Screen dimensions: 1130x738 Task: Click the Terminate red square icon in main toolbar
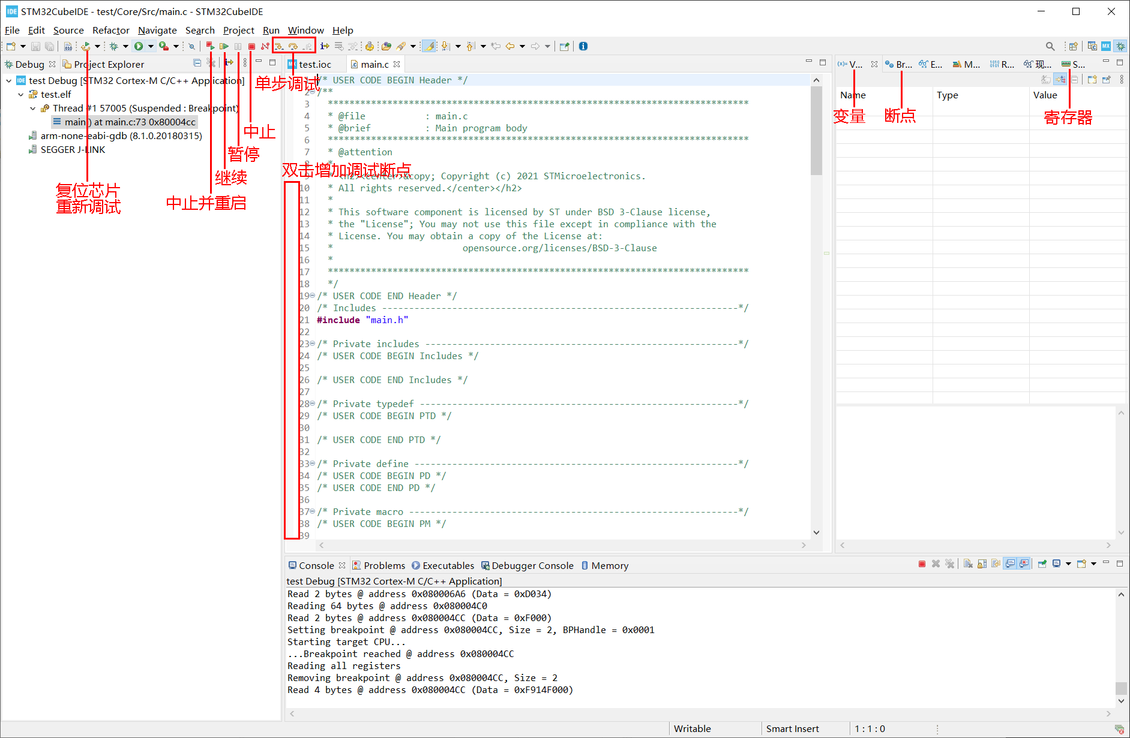point(251,46)
